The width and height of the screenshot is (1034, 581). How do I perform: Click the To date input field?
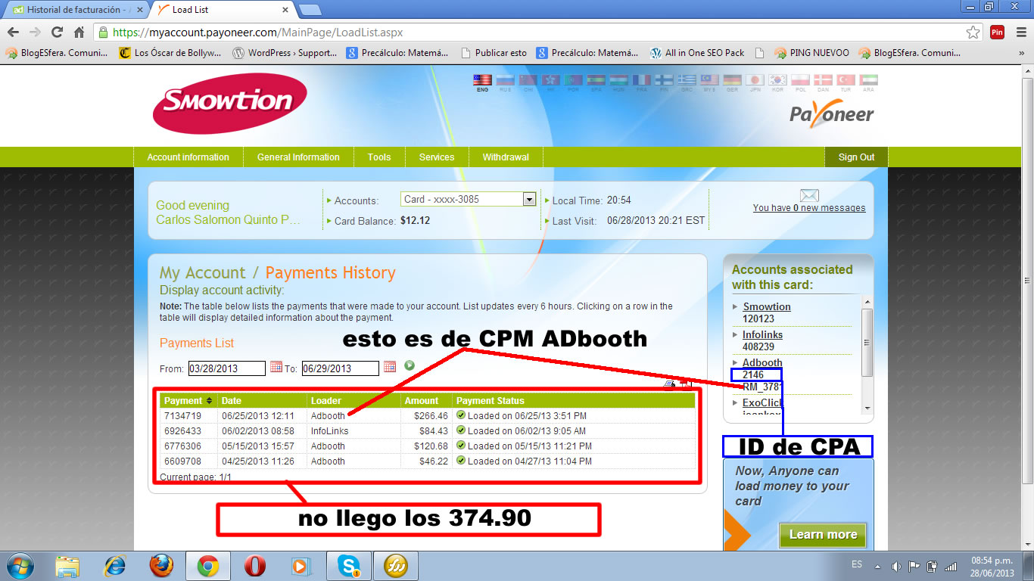340,368
